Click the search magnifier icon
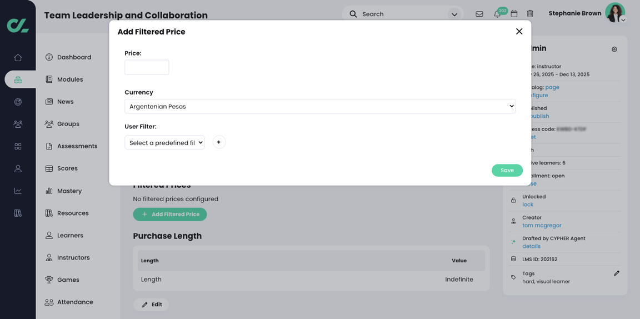 point(353,14)
